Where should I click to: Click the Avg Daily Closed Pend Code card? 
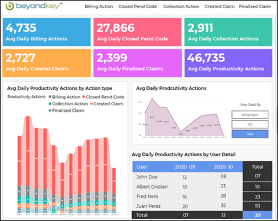tap(137, 32)
